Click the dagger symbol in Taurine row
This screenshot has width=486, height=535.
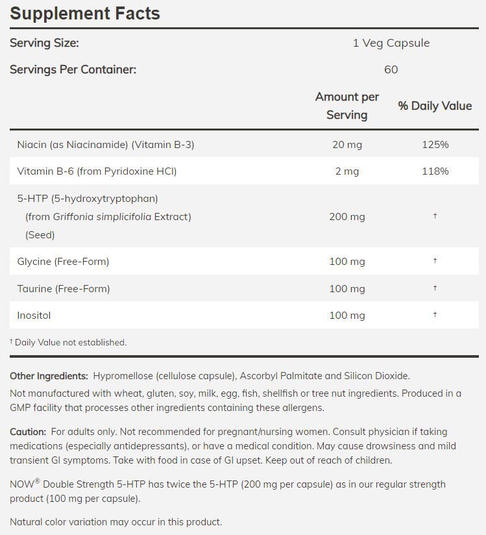tap(435, 288)
